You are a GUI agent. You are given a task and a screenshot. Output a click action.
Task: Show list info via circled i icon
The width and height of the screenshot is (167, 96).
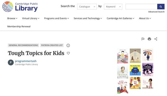click(68, 46)
